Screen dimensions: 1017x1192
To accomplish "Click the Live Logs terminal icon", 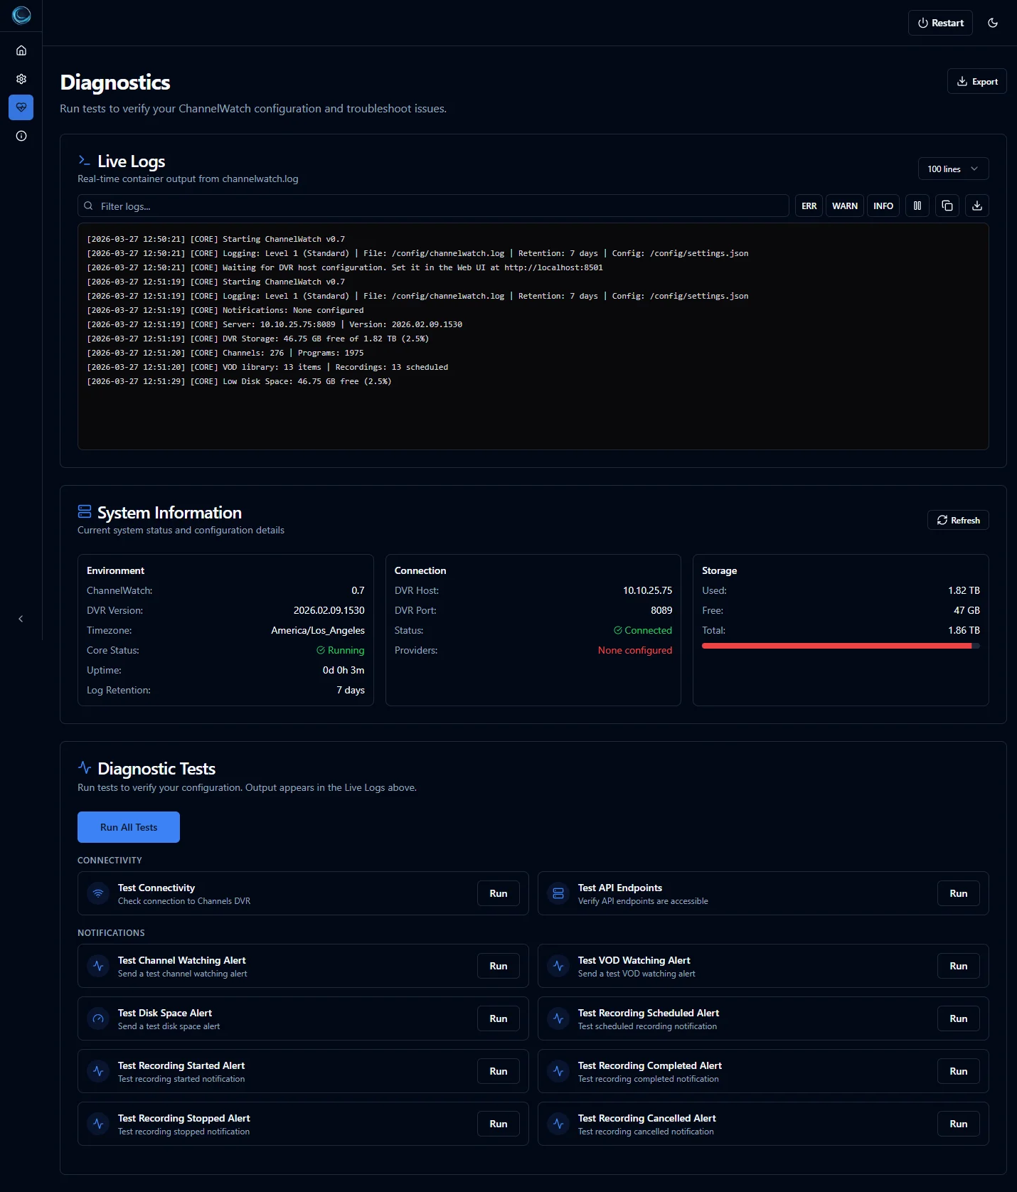I will tap(84, 161).
